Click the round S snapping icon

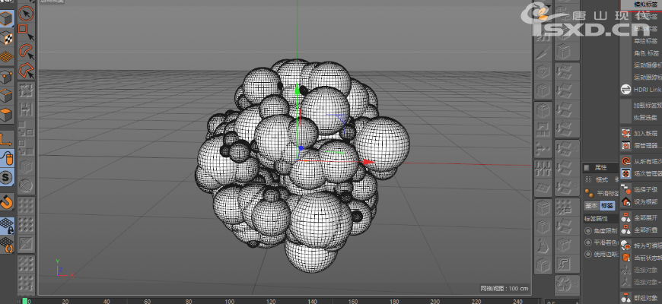[7, 177]
